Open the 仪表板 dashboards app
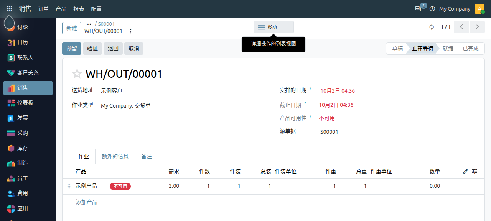This screenshot has height=221, width=491. click(28, 103)
